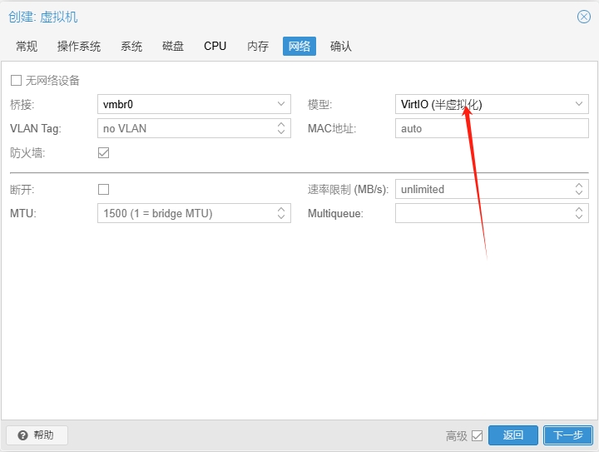Click the help question mark button

[37, 435]
